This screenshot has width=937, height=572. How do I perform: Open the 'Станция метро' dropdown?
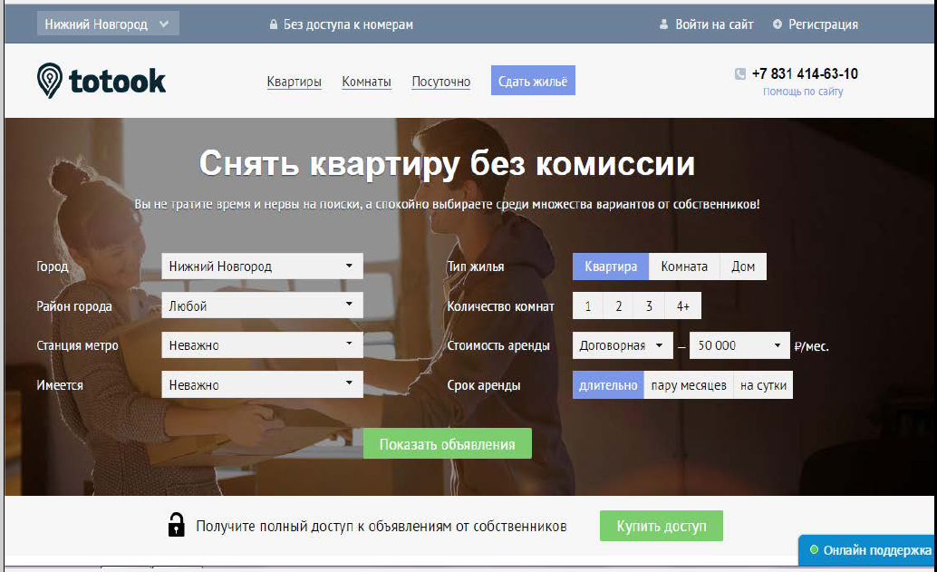(262, 345)
